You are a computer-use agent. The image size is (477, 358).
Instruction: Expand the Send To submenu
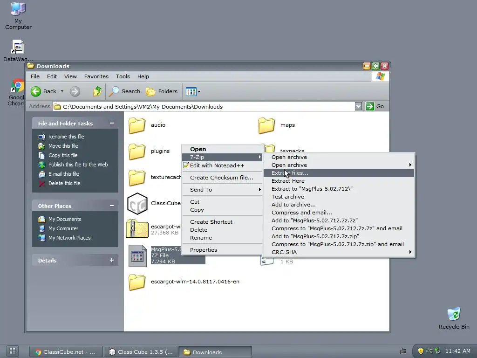pos(222,190)
